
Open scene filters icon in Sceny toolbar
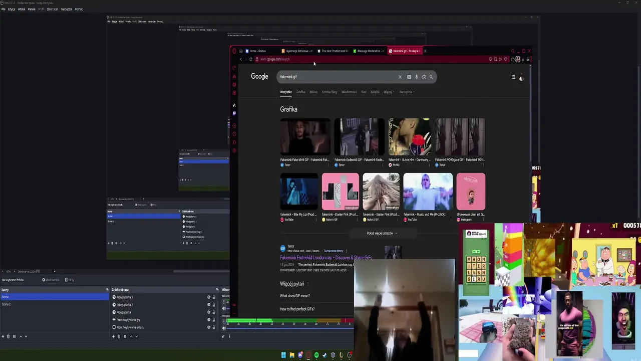coord(15,336)
